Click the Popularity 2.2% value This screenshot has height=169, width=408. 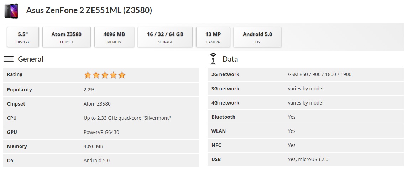[89, 90]
